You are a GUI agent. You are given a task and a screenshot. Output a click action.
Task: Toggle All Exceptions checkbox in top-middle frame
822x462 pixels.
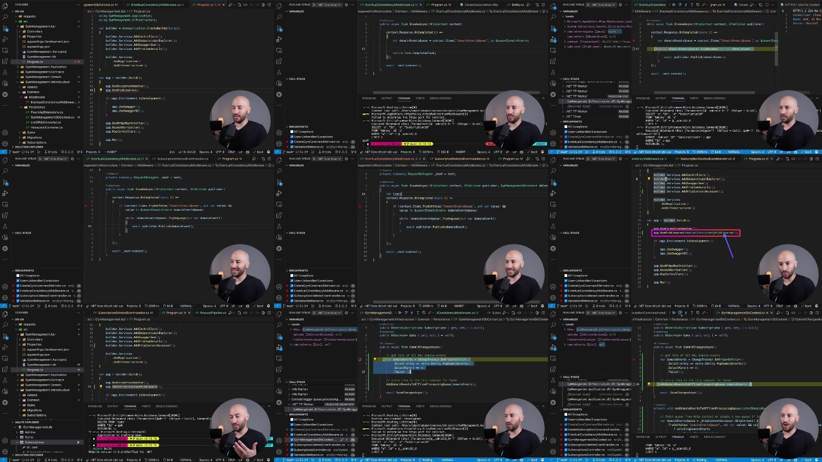[x=292, y=132]
